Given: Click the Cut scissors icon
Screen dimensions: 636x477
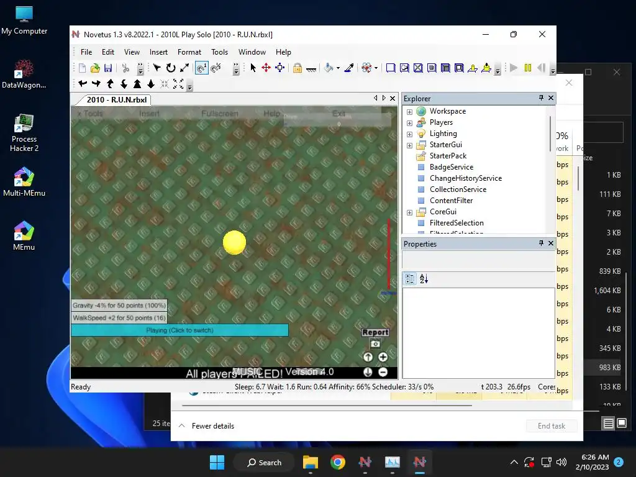Looking at the screenshot, I should point(125,68).
